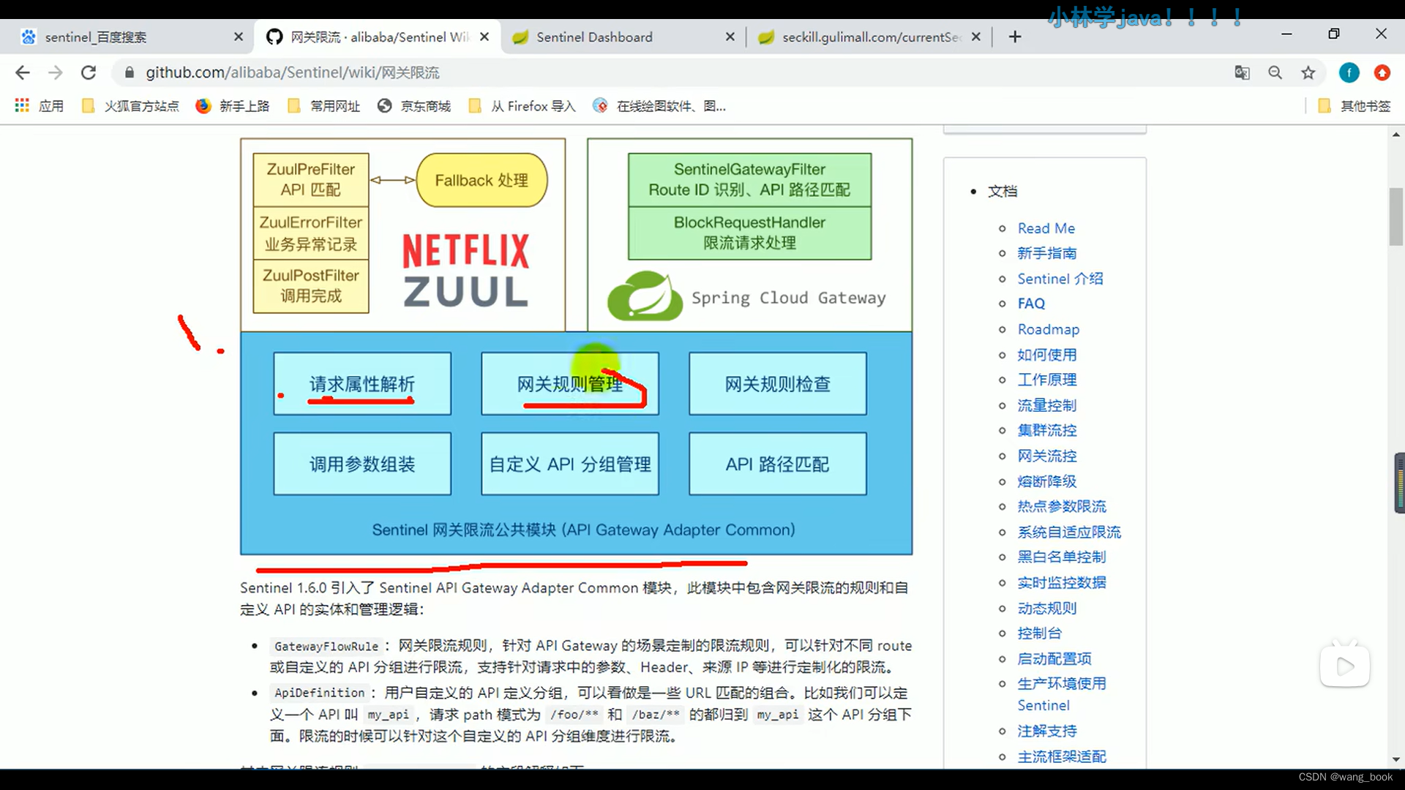Click the translate icon in the address bar
The width and height of the screenshot is (1405, 790).
point(1242,72)
